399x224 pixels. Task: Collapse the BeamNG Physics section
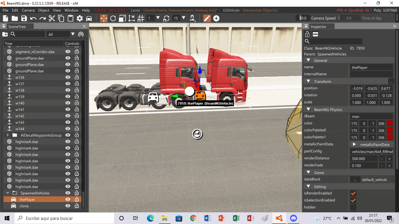click(x=308, y=109)
